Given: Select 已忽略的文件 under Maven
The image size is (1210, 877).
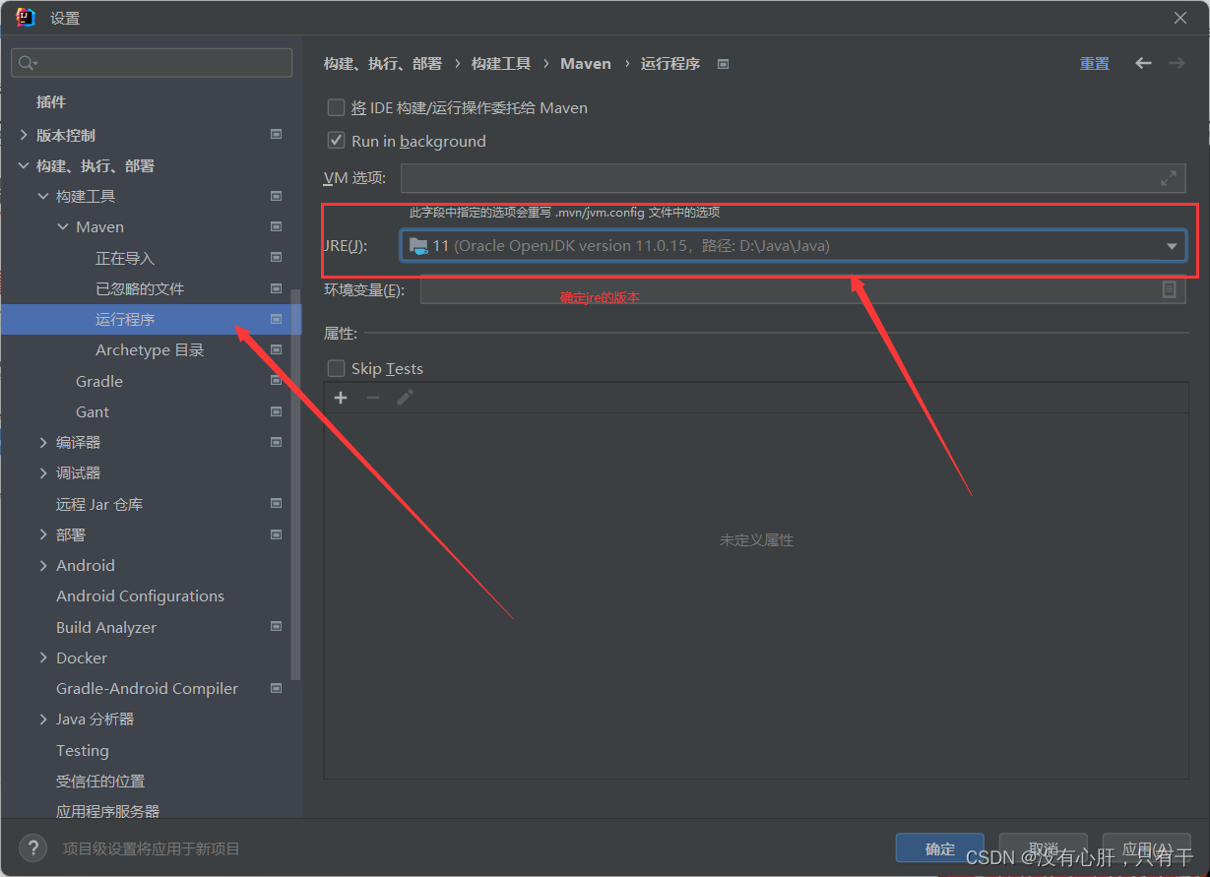Looking at the screenshot, I should (x=140, y=288).
